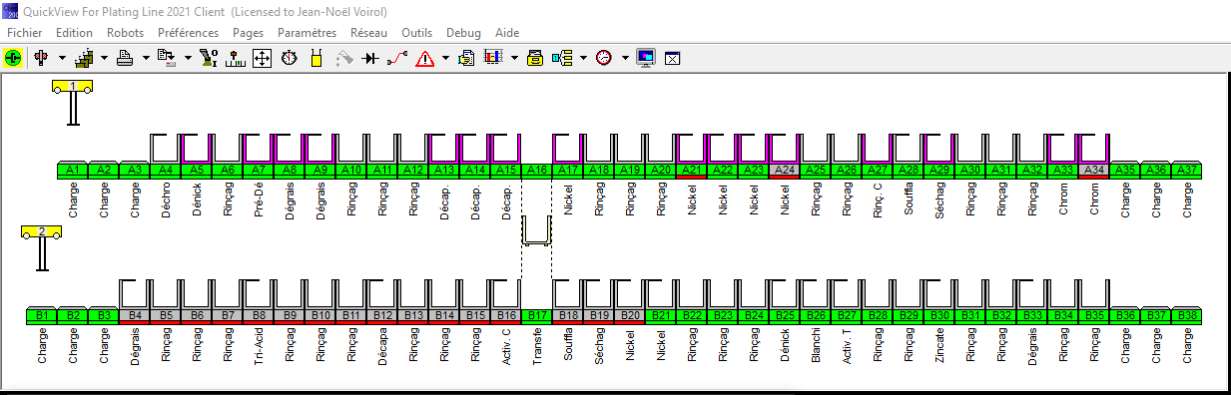Click the red-blue bar chart icon
Image resolution: width=1231 pixels, height=395 pixels.
tap(493, 58)
